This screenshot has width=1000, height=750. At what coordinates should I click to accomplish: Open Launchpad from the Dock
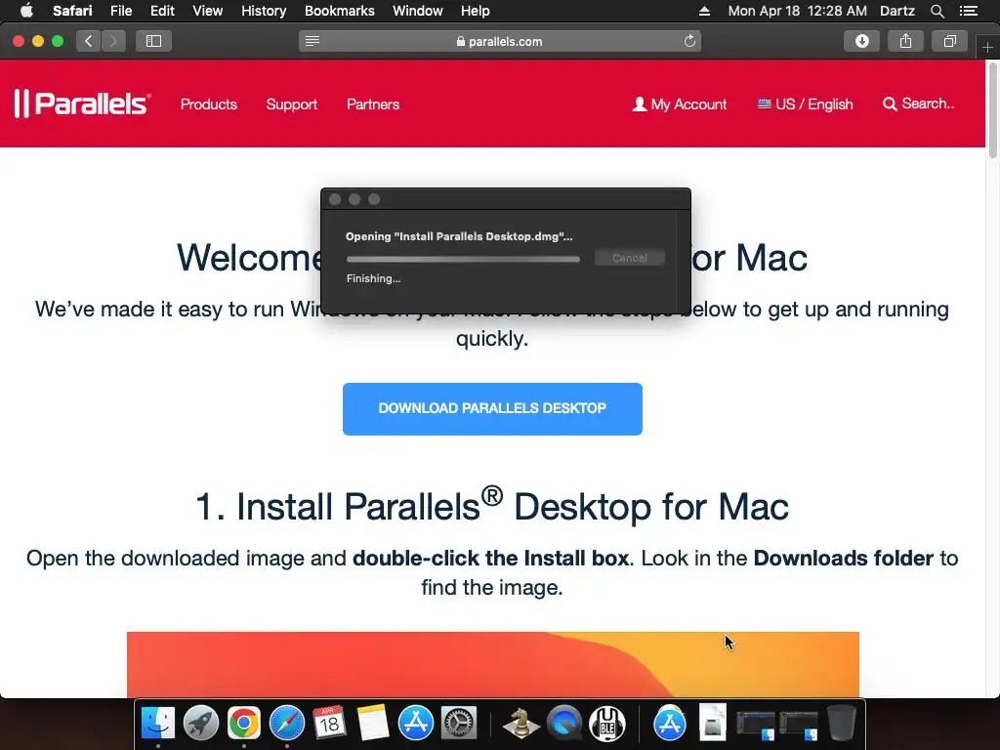click(201, 724)
